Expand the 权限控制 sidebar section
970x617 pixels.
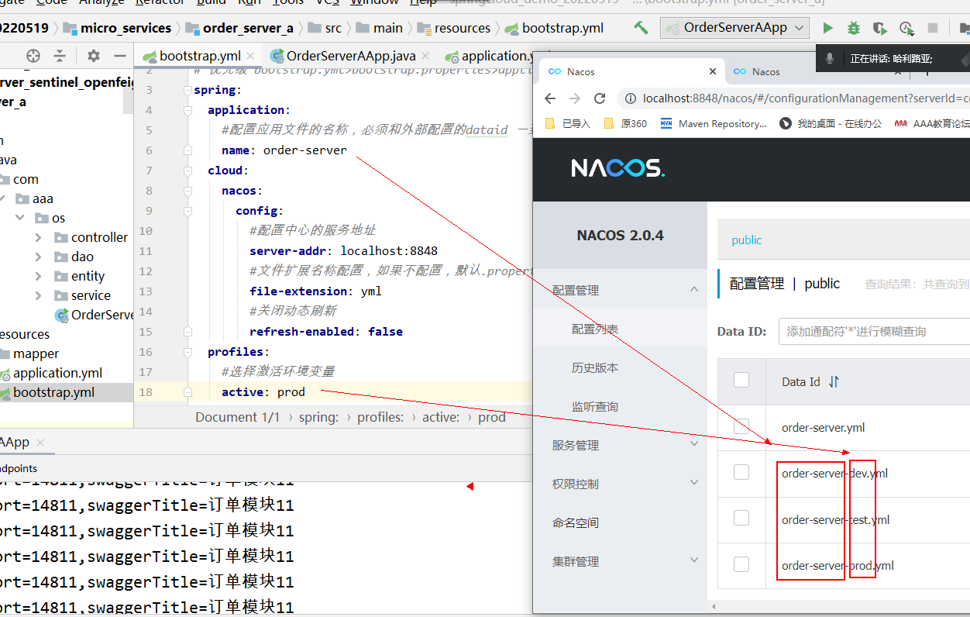pyautogui.click(x=694, y=483)
